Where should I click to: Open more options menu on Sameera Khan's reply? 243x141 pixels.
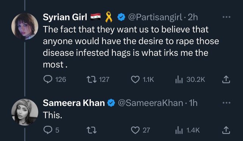pyautogui.click(x=226, y=103)
